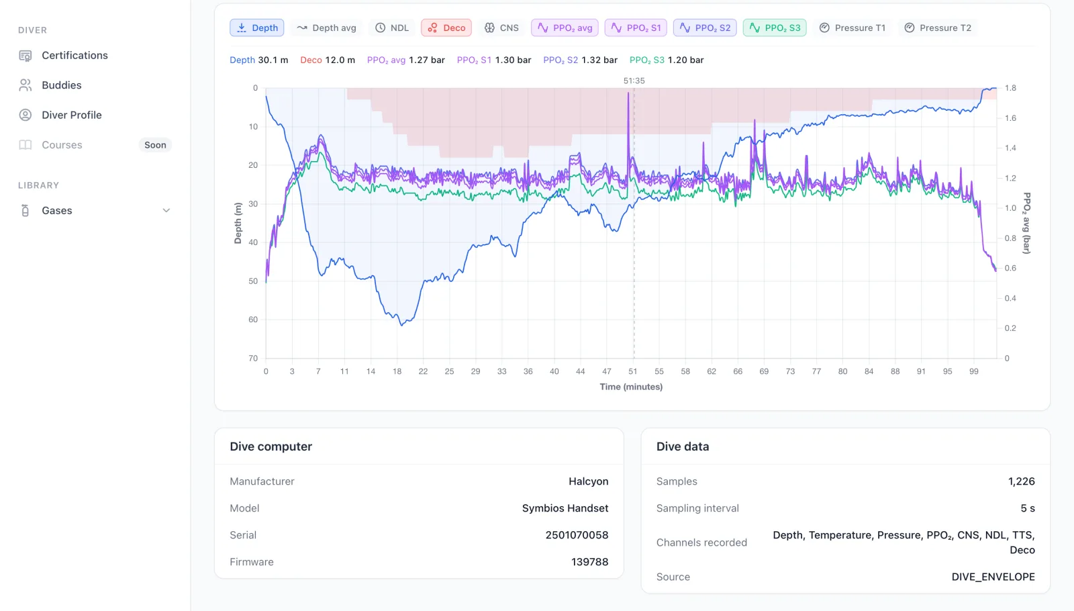Click the DIVE_ENVELOPE source value
This screenshot has width=1074, height=611.
[993, 577]
